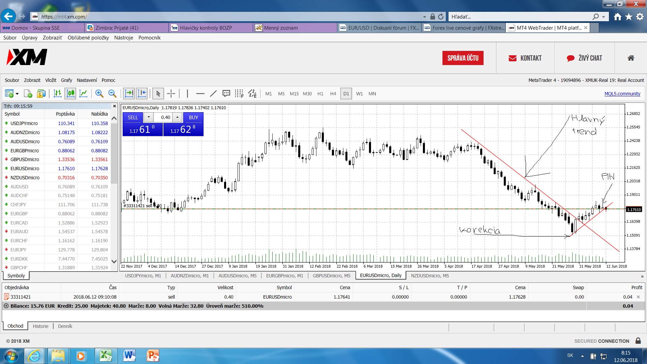Screen dimensions: 647x364
Task: Open the USDJPYmicro, M1 chart tab
Action: point(143,276)
